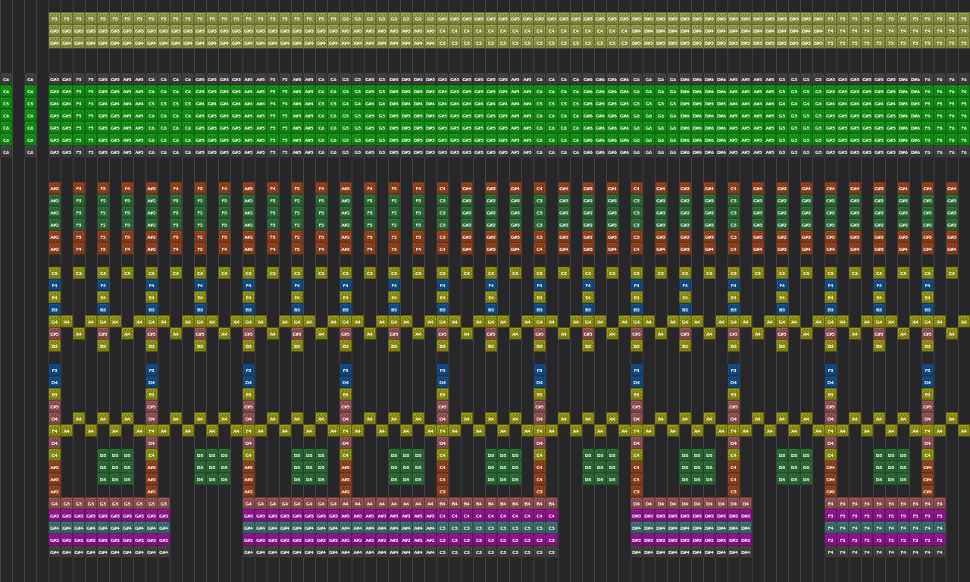Image resolution: width=970 pixels, height=582 pixels.
Task: Click the top-left D5 note in the first green cluster
Action: point(103,455)
